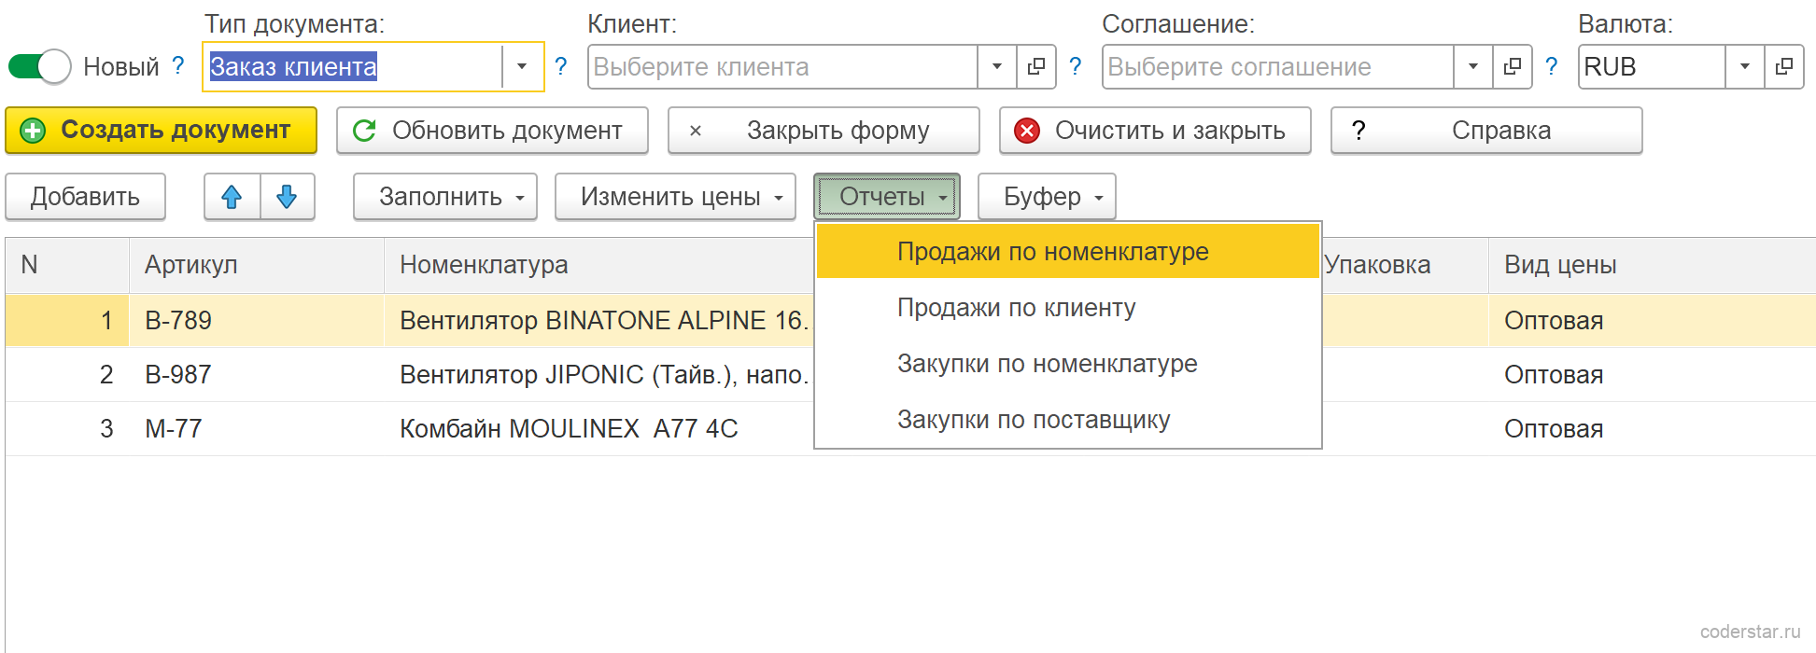Click help question mark after Клиент field
Viewport: 1816px width, 653px height.
pos(1076,67)
